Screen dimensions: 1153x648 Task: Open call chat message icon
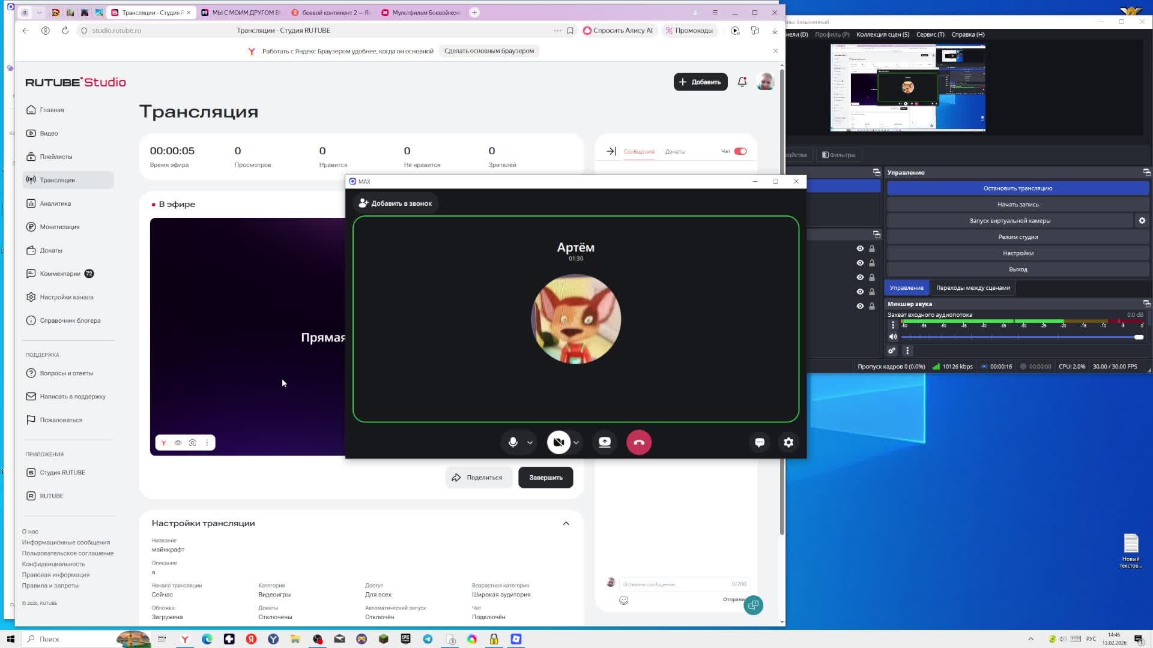760,442
